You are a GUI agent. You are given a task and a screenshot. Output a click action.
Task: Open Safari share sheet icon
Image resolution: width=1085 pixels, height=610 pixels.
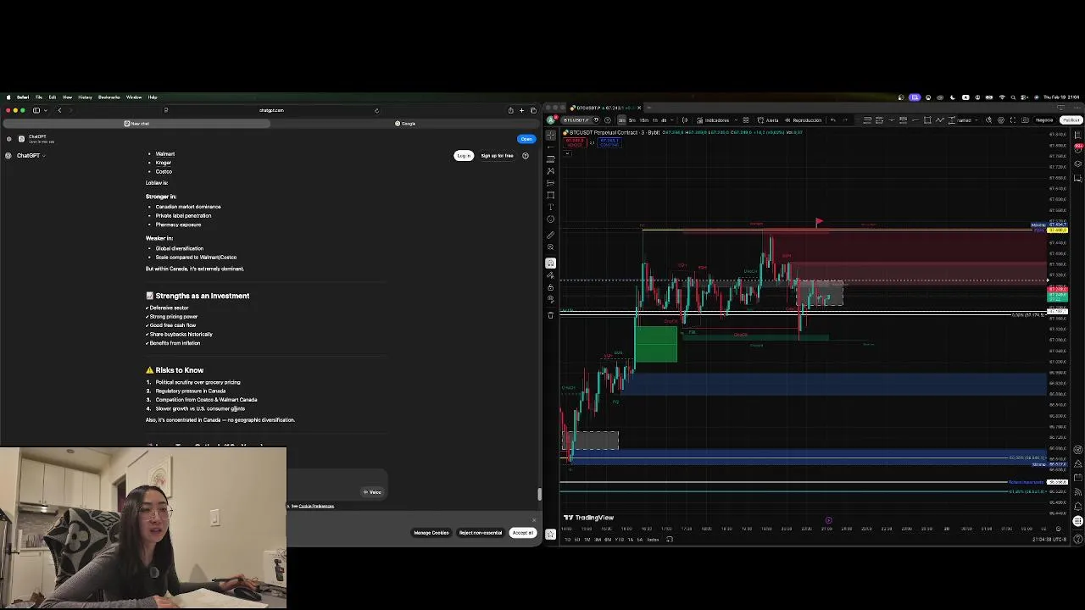click(x=510, y=110)
